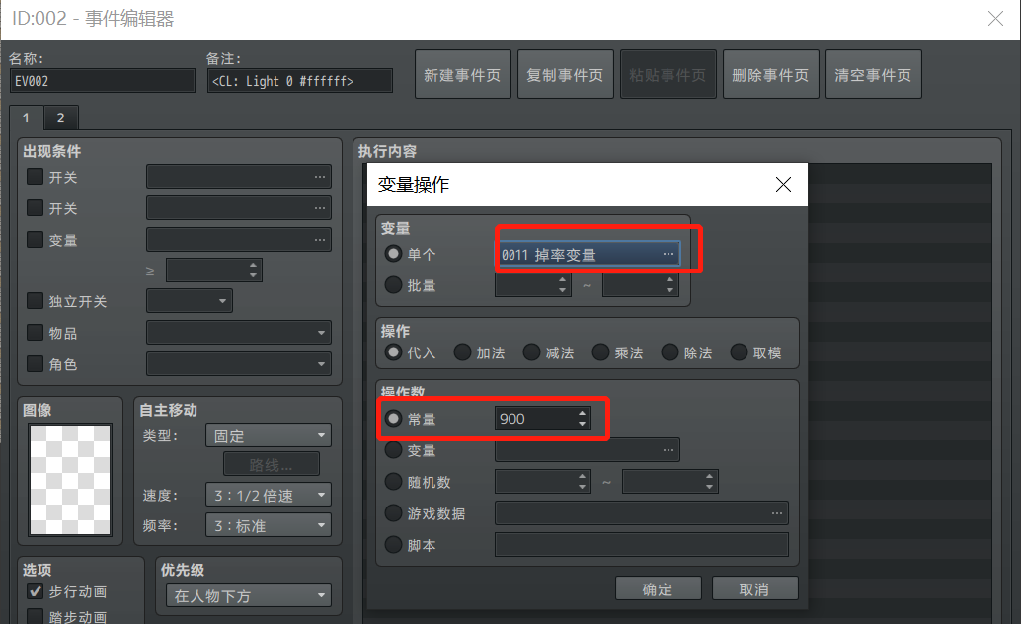Select the 减法 operation
The width and height of the screenshot is (1021, 624).
click(531, 352)
